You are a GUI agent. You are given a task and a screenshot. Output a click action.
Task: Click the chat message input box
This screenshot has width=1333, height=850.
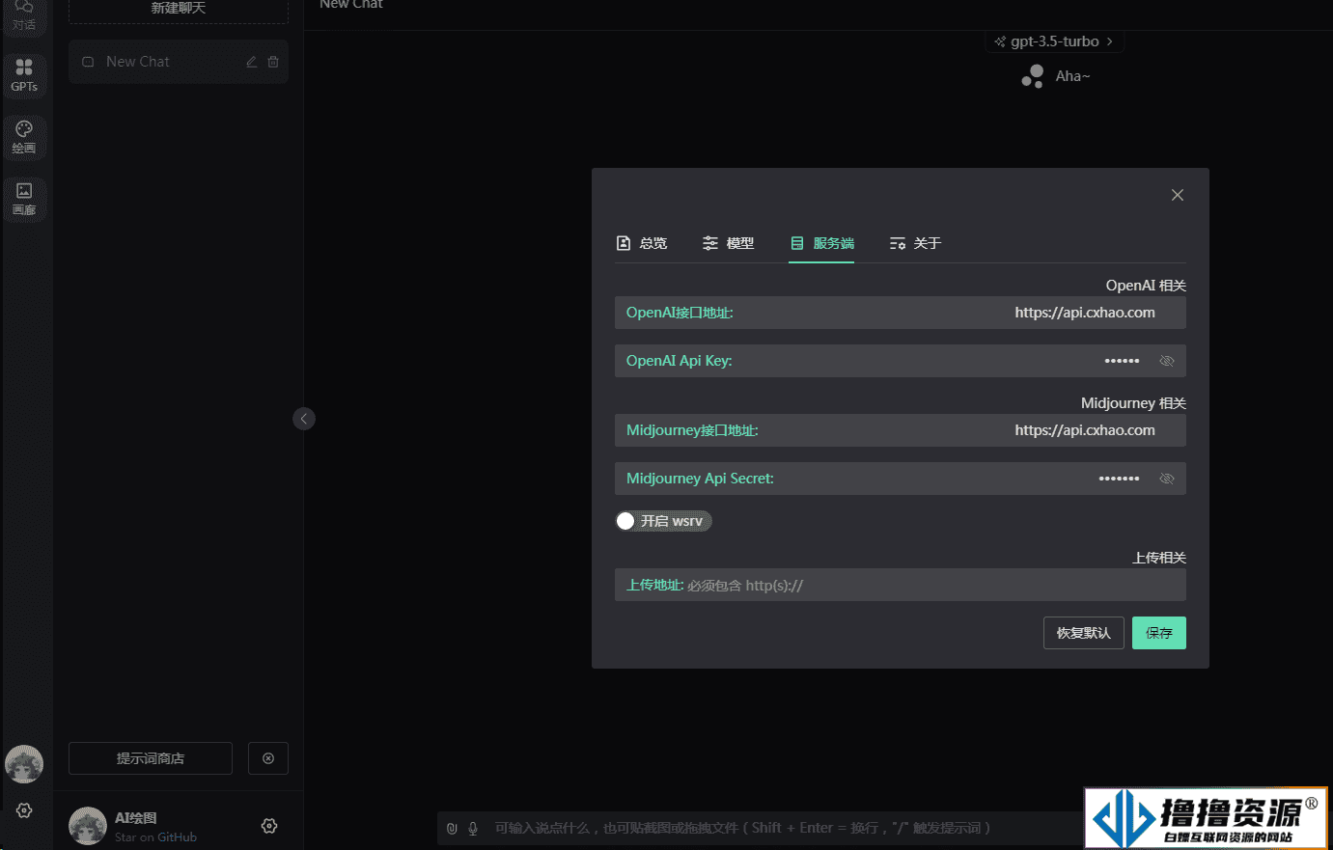click(x=763, y=828)
